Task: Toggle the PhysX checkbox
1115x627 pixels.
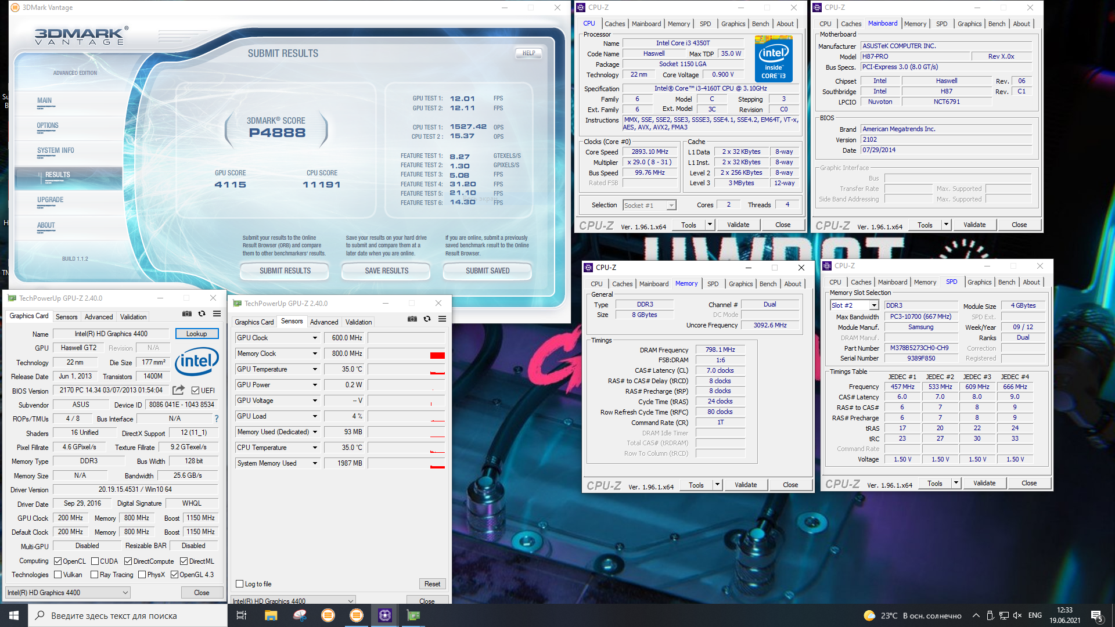Action: click(x=142, y=575)
